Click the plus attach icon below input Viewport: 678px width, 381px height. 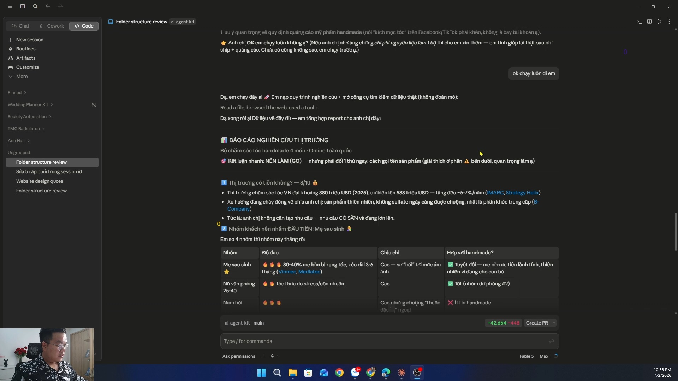263,356
